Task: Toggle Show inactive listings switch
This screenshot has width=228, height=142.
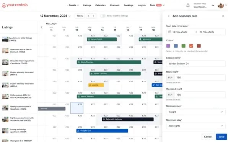Action: (x=103, y=16)
